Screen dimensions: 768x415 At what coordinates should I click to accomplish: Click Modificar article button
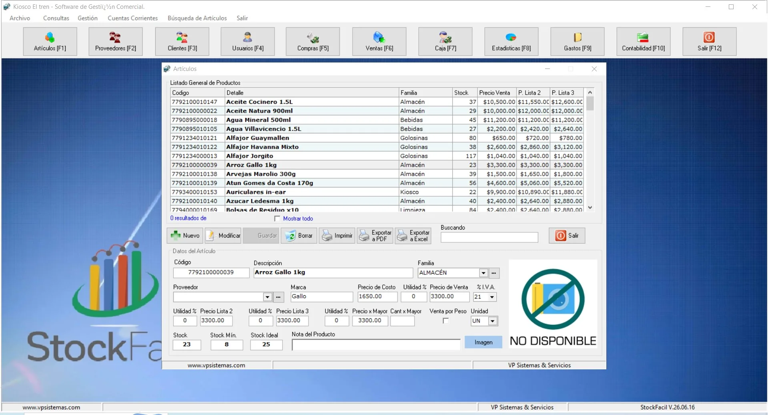pyautogui.click(x=223, y=236)
